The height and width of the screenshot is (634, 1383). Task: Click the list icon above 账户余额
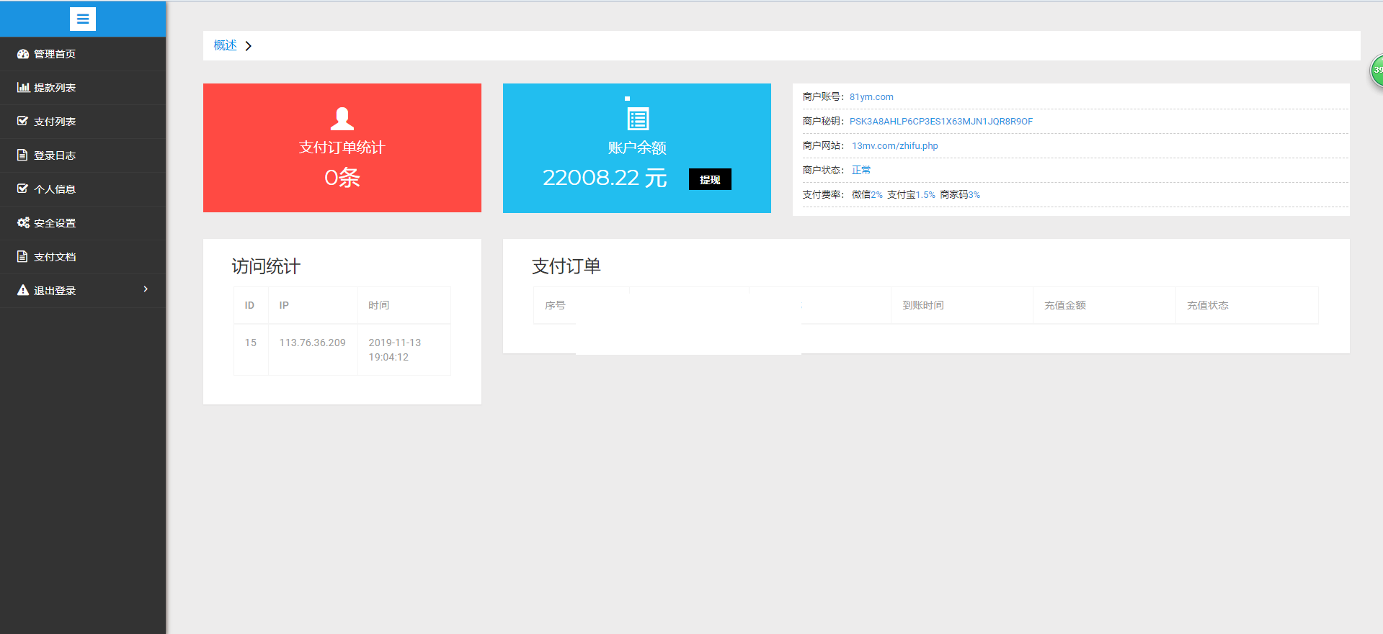[x=638, y=118]
